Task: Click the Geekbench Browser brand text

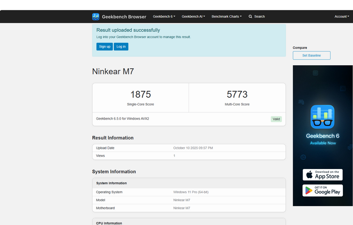Action: point(124,17)
